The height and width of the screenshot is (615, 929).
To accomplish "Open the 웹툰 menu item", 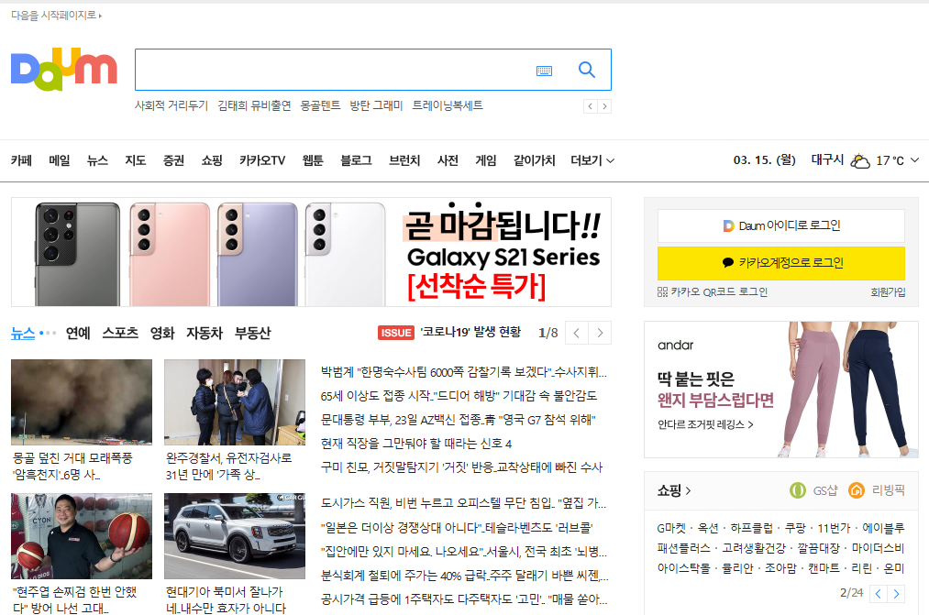I will pos(313,160).
